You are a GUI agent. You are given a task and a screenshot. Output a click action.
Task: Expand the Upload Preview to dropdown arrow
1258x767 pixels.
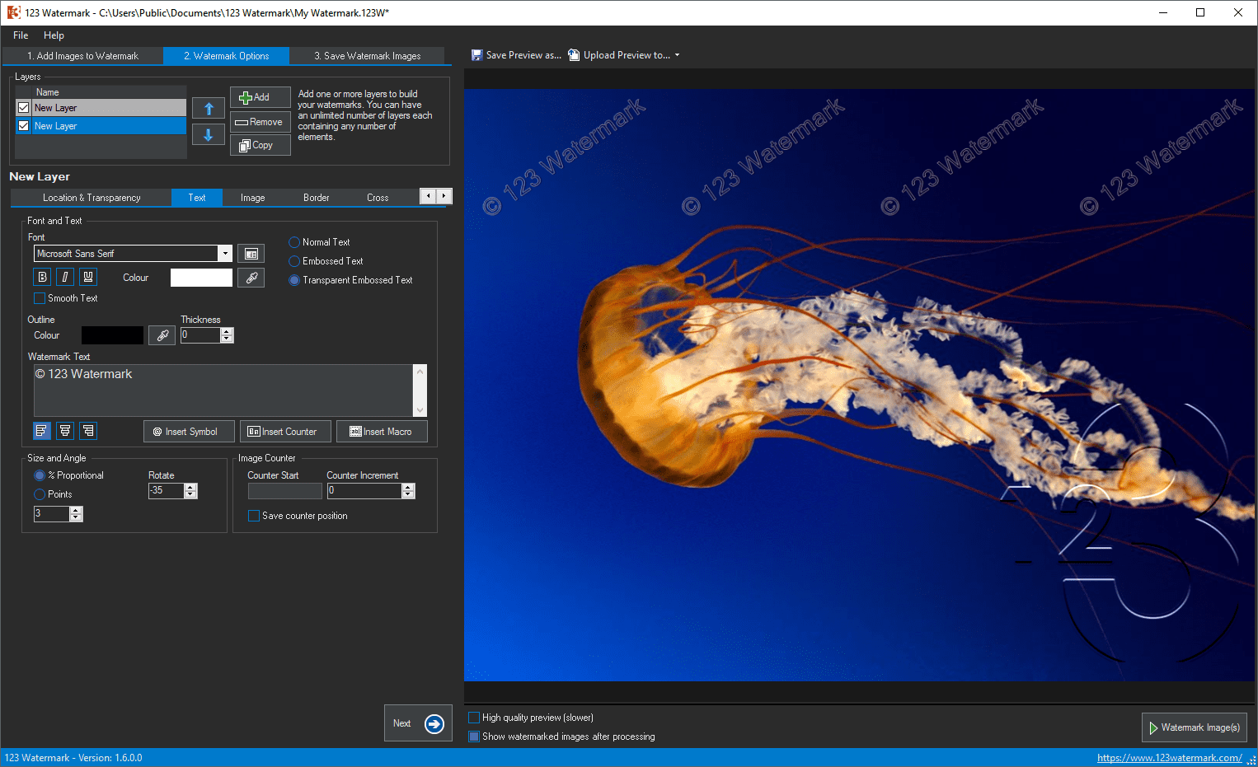[x=678, y=55]
